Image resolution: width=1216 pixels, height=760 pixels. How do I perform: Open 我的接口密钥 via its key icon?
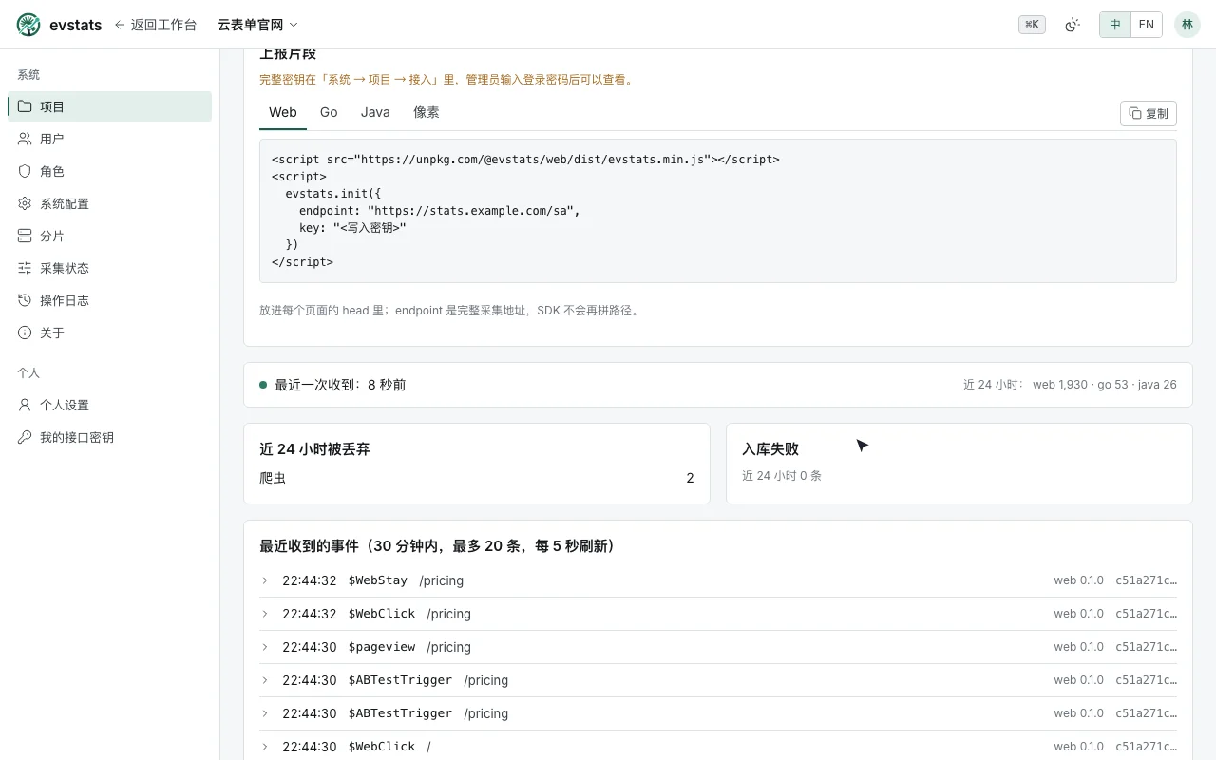click(x=25, y=437)
